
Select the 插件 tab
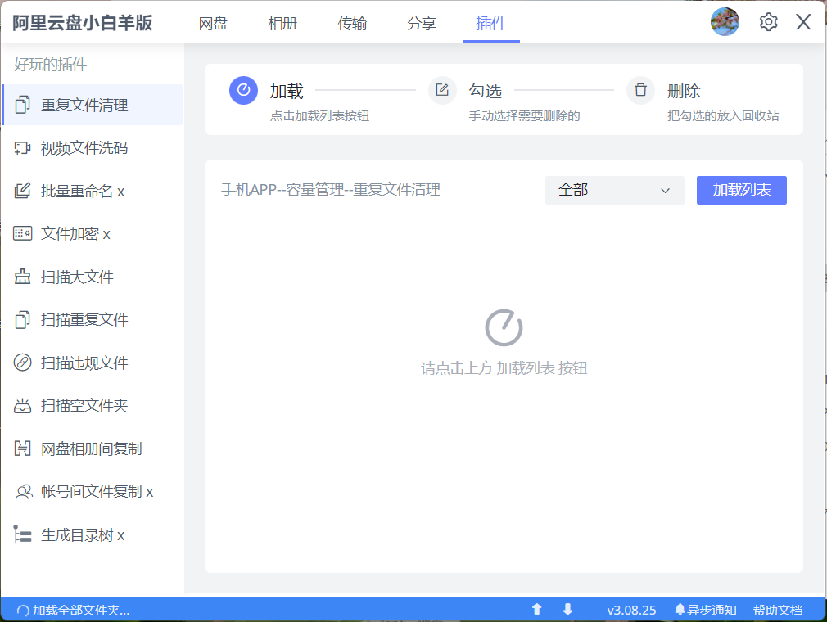(491, 24)
